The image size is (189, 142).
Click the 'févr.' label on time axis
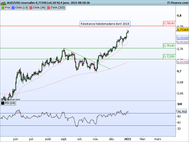tap(143, 139)
